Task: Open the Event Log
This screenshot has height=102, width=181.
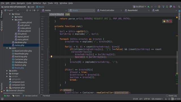Action: click(x=171, y=96)
